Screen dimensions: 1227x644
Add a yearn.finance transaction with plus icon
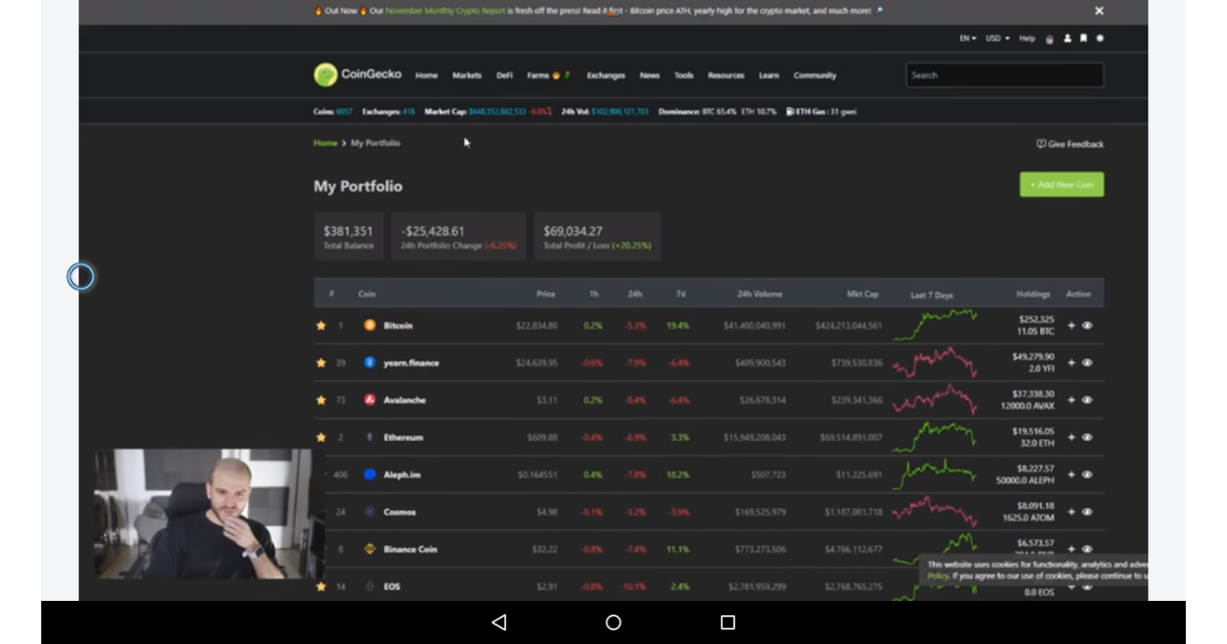1071,363
